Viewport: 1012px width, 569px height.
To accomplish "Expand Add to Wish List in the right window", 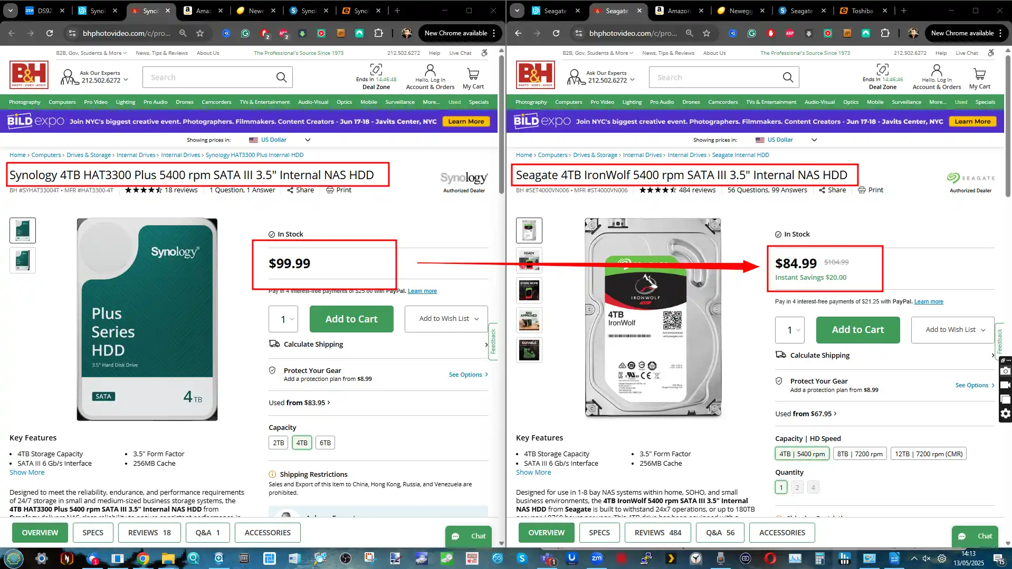I will point(953,330).
